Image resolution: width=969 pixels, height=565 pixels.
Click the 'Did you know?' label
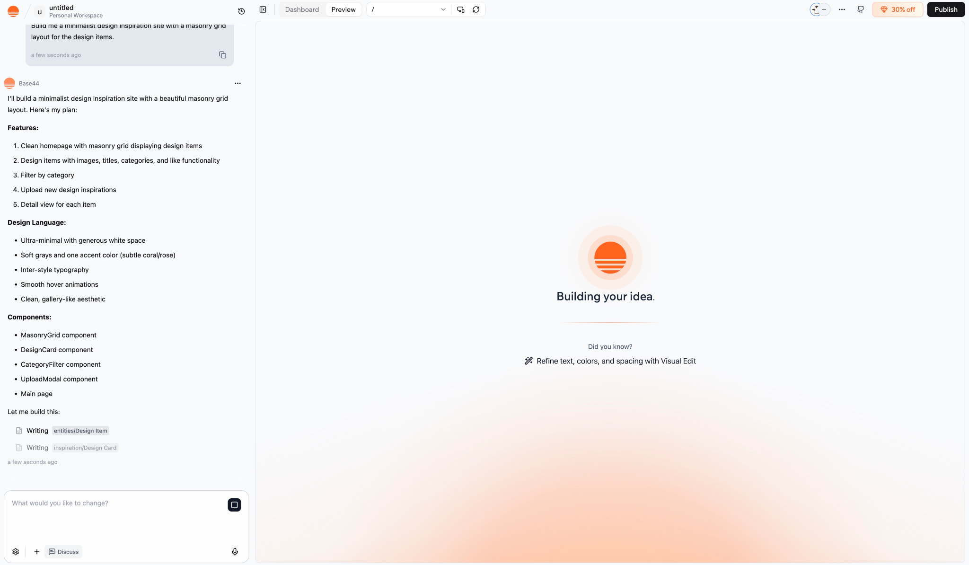click(610, 347)
